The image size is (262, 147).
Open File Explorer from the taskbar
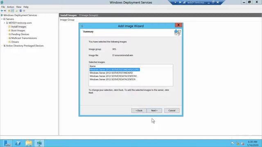coord(29,143)
